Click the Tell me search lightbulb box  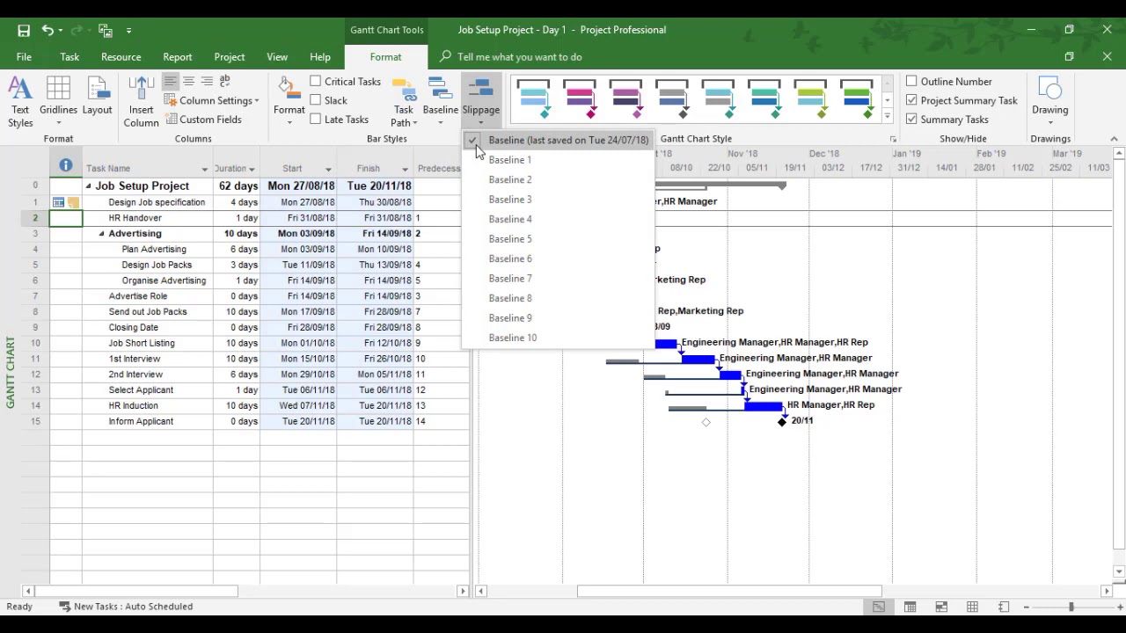511,57
